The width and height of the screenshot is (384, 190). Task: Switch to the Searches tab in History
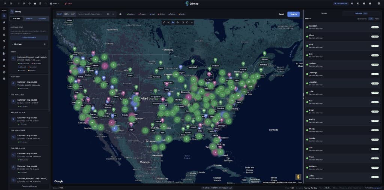[x=16, y=19]
